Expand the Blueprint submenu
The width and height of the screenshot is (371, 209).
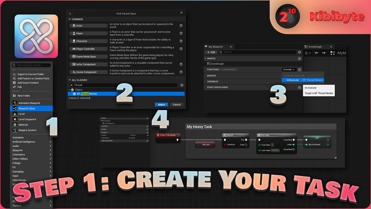pos(31,150)
